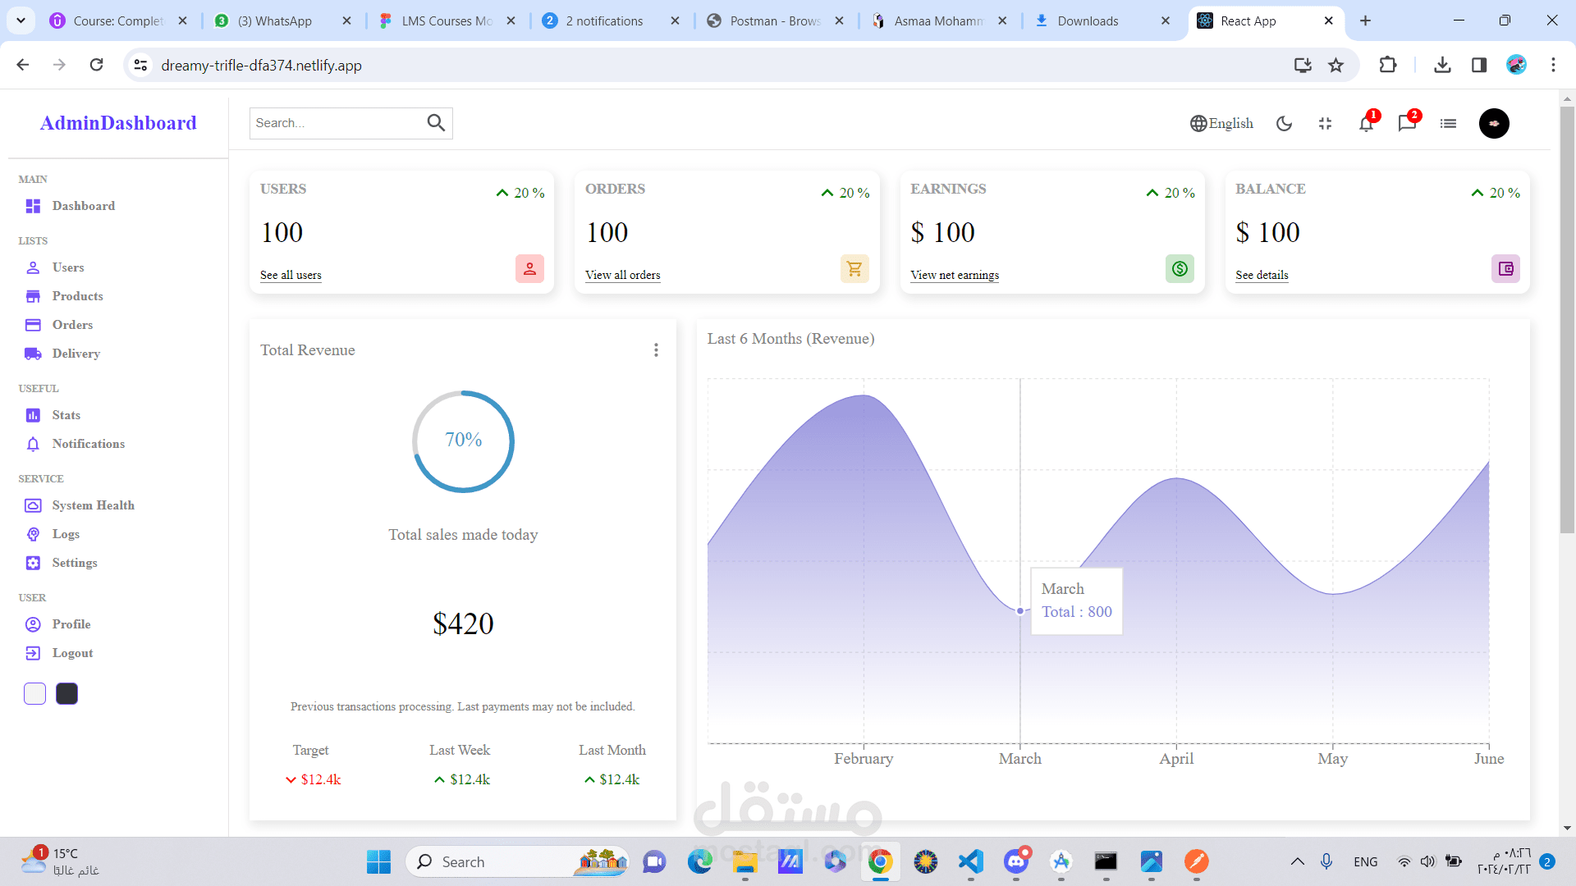Open the chat messages icon with badge 2
This screenshot has height=886, width=1576.
click(1408, 123)
